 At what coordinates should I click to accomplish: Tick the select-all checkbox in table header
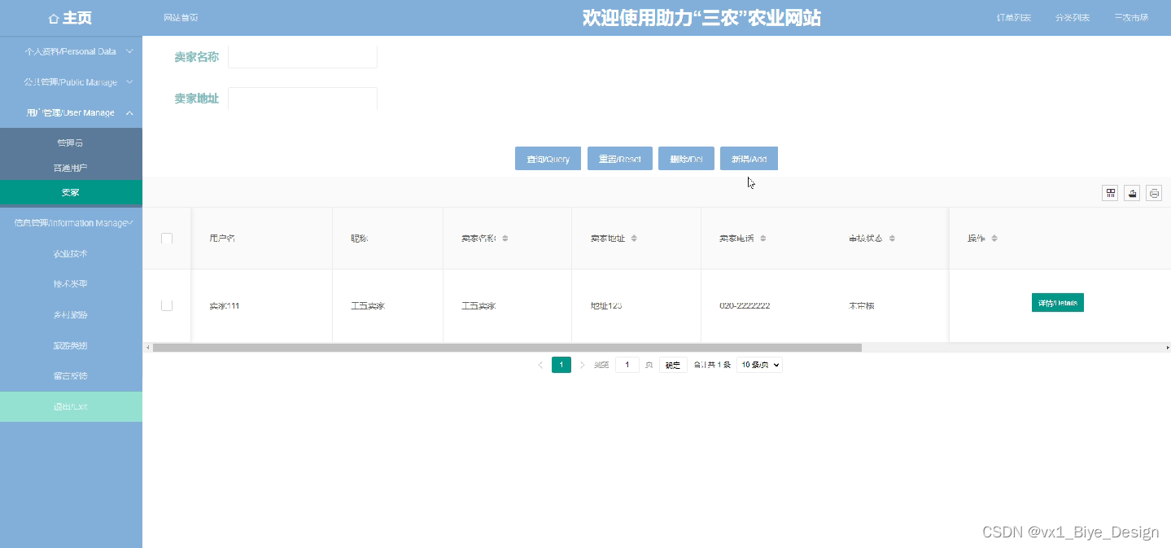point(167,239)
